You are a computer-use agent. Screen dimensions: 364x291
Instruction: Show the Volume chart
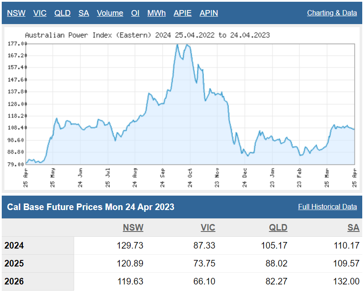click(110, 13)
